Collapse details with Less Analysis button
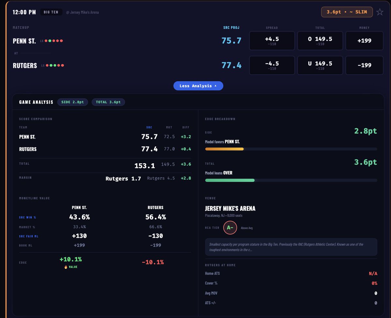This screenshot has width=391, height=318. pyautogui.click(x=198, y=86)
